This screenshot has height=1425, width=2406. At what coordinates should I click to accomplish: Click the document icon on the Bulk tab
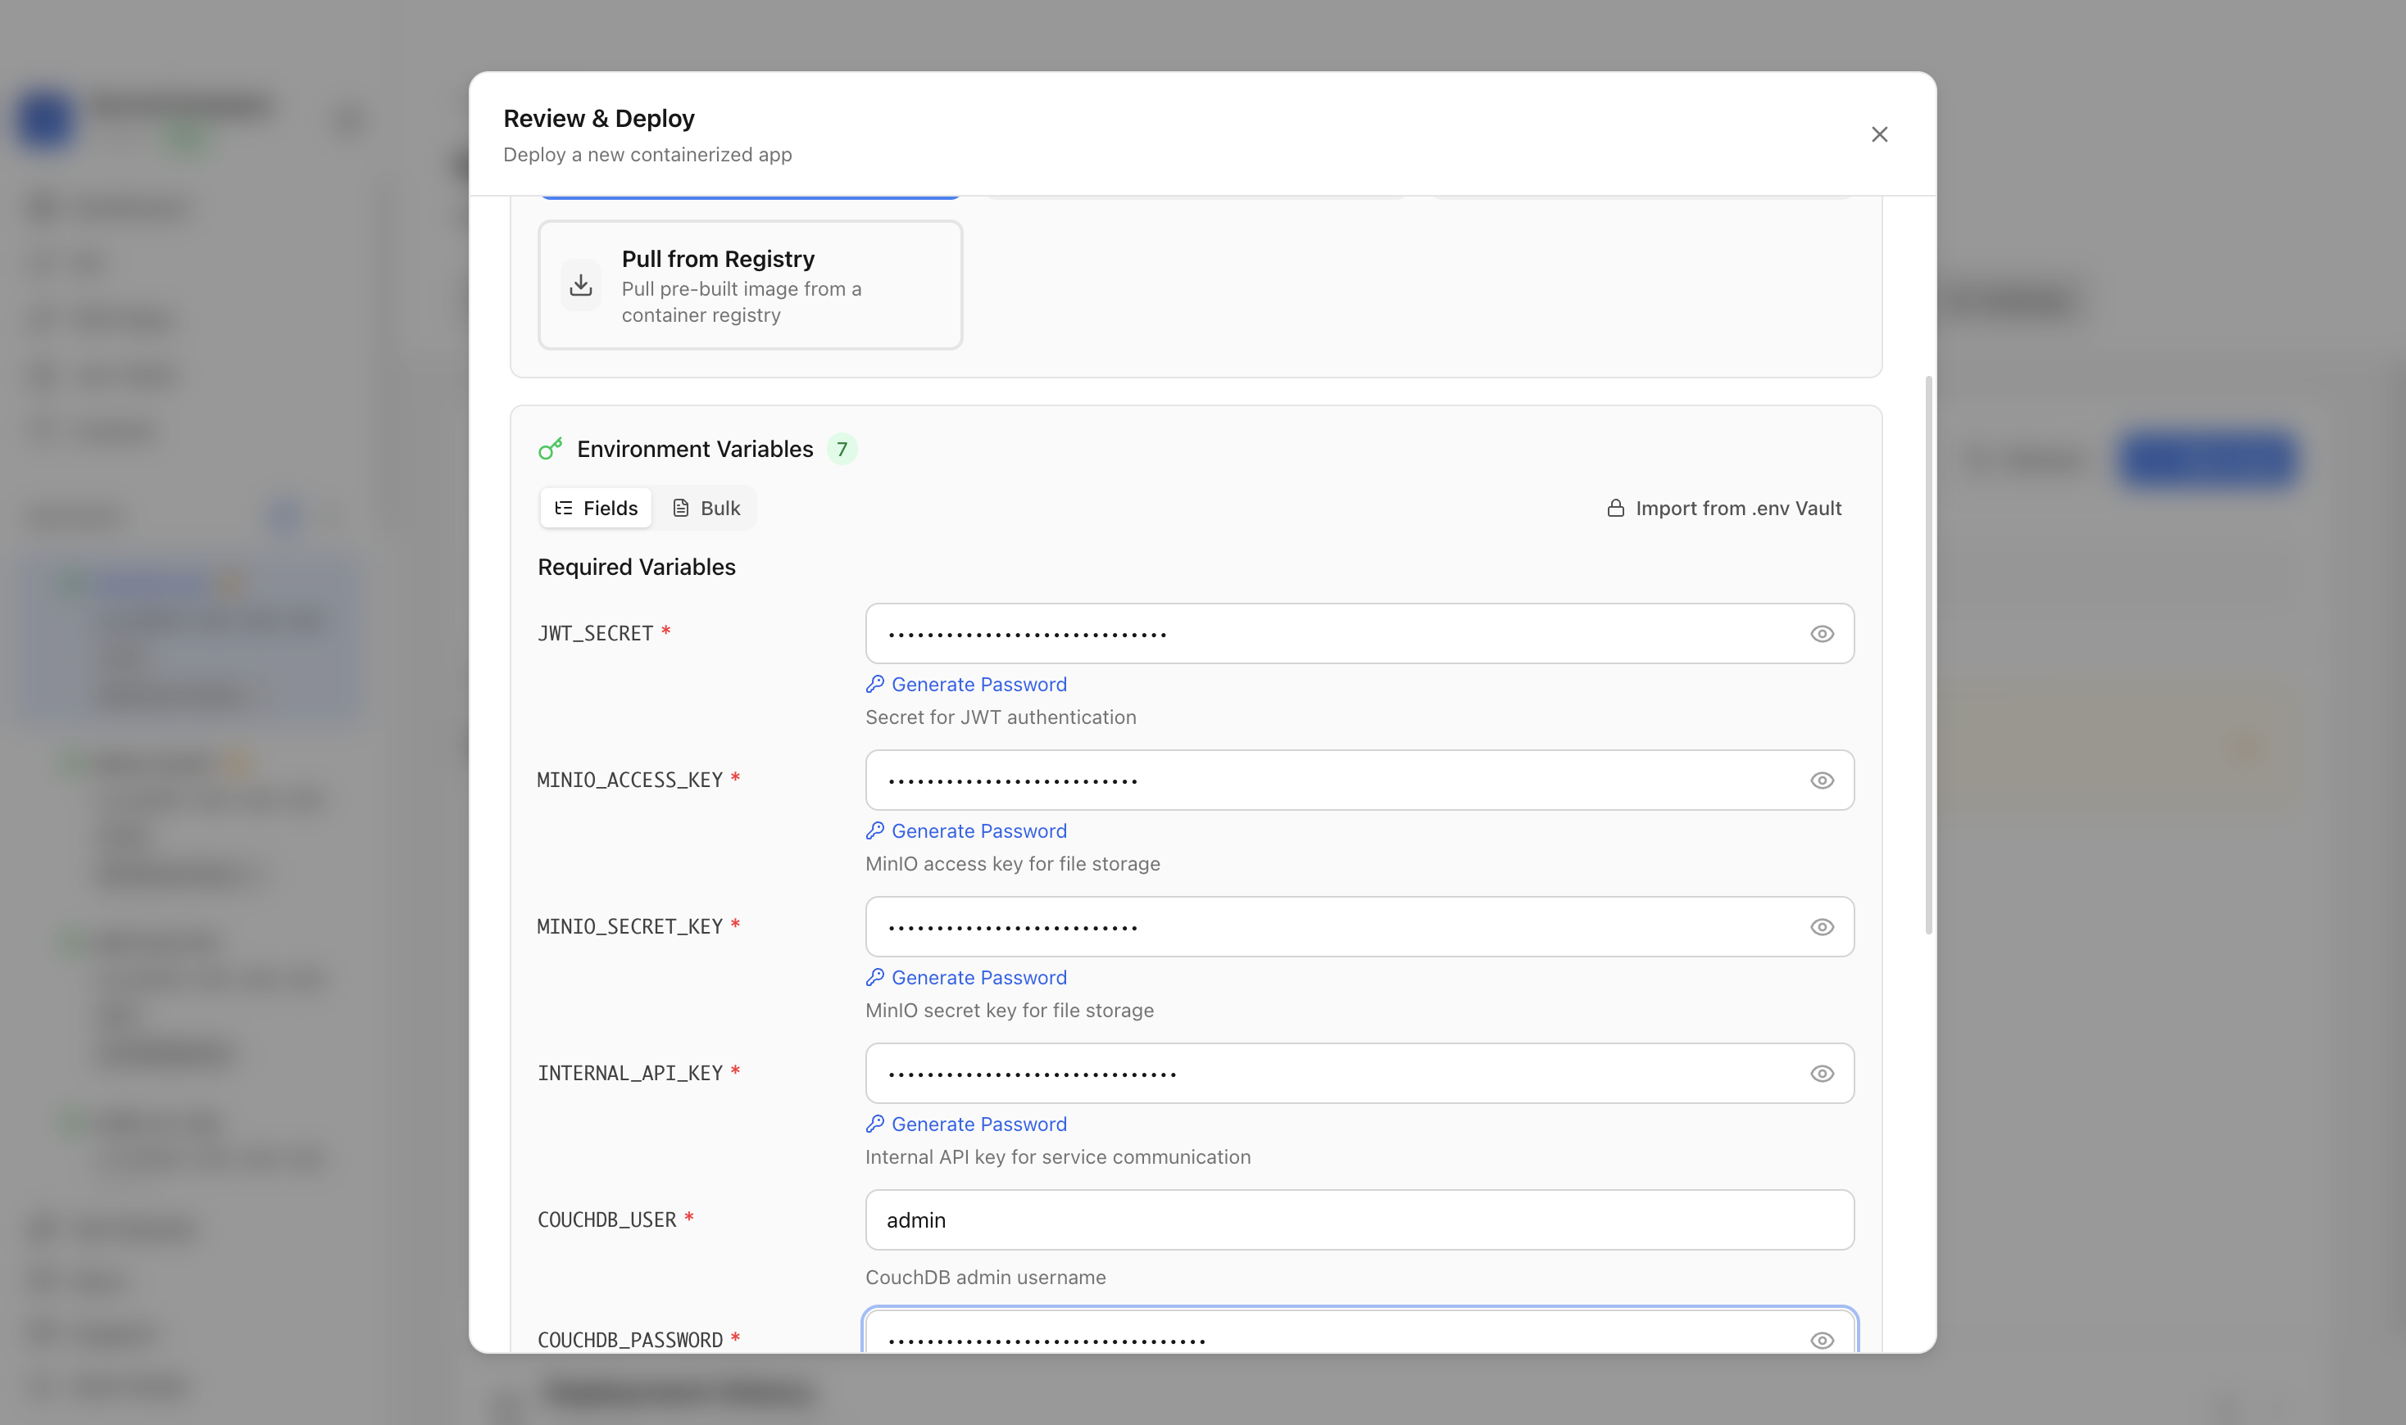(x=680, y=508)
